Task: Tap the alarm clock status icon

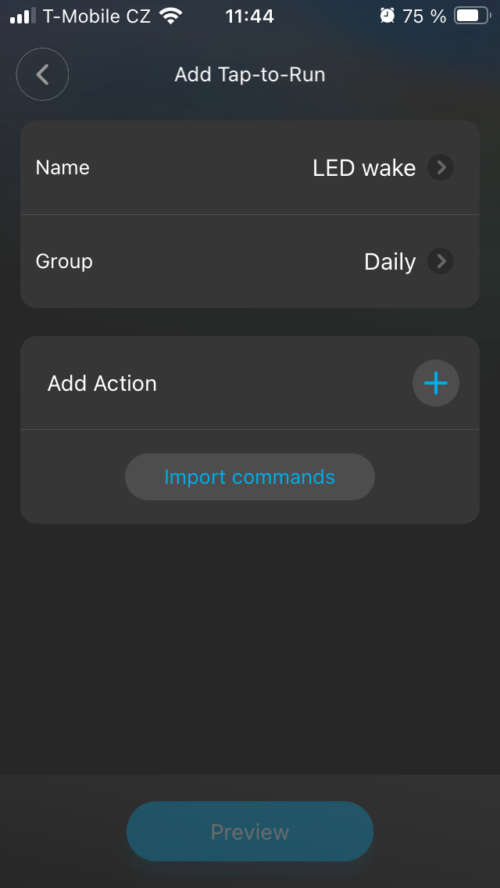Action: point(387,16)
